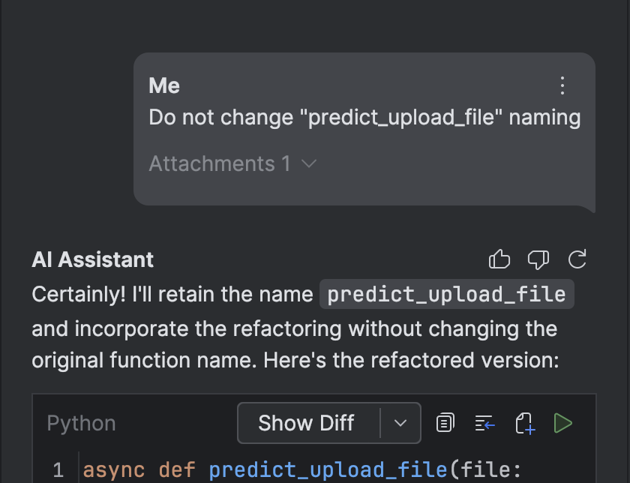Click predict_upload_file in code line 1
The image size is (630, 483).
click(328, 469)
